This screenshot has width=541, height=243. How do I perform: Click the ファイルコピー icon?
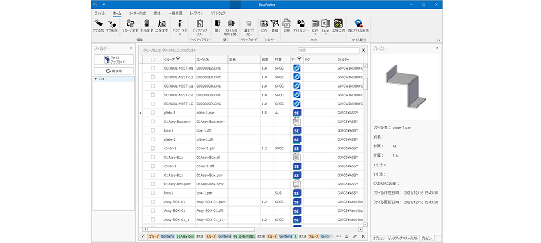pyautogui.click(x=301, y=23)
